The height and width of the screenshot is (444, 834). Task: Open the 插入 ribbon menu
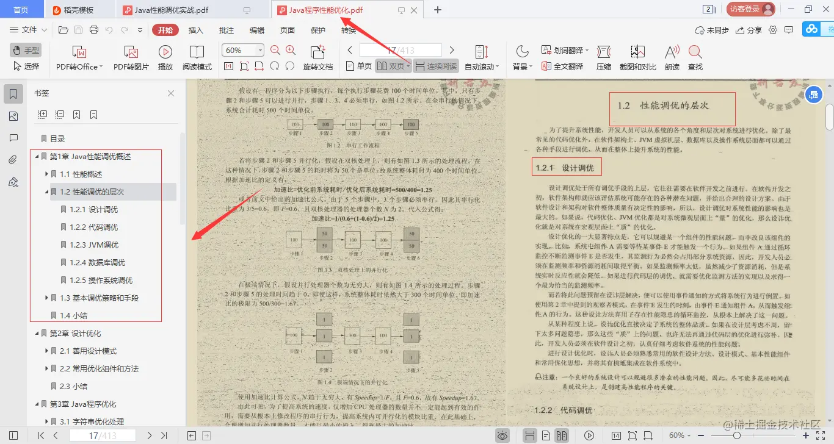(195, 29)
